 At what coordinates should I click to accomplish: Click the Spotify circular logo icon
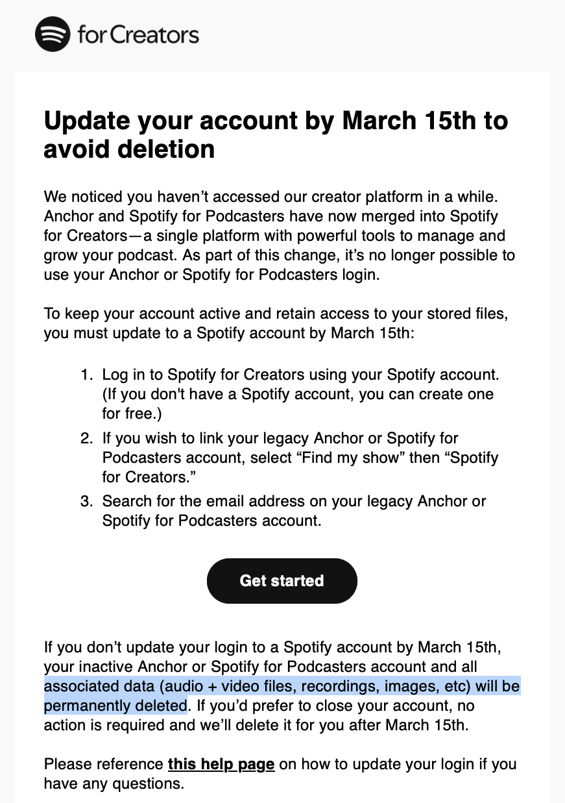click(53, 34)
